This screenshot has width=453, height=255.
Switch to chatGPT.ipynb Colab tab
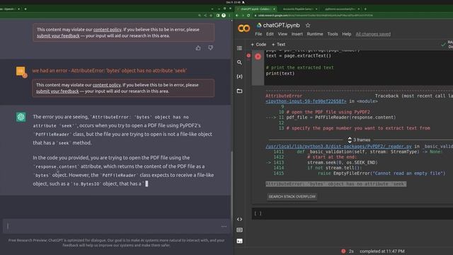255,9
